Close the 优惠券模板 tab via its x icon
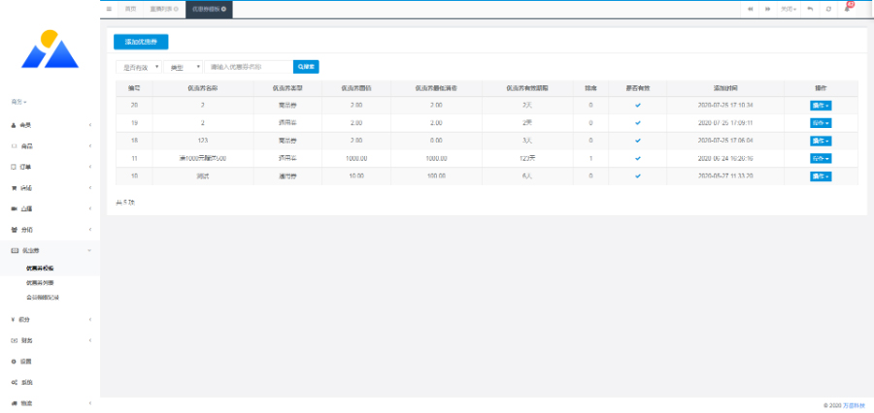874x413 pixels. pos(224,9)
